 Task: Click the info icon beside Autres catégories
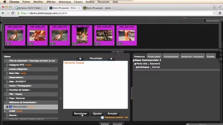tap(7, 69)
